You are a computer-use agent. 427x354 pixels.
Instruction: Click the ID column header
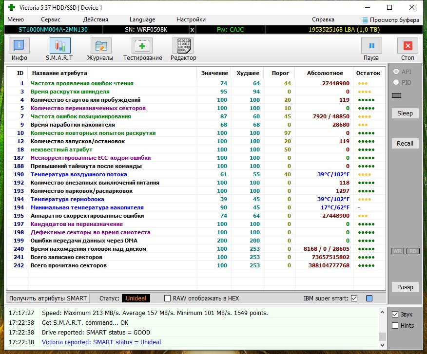click(x=20, y=73)
